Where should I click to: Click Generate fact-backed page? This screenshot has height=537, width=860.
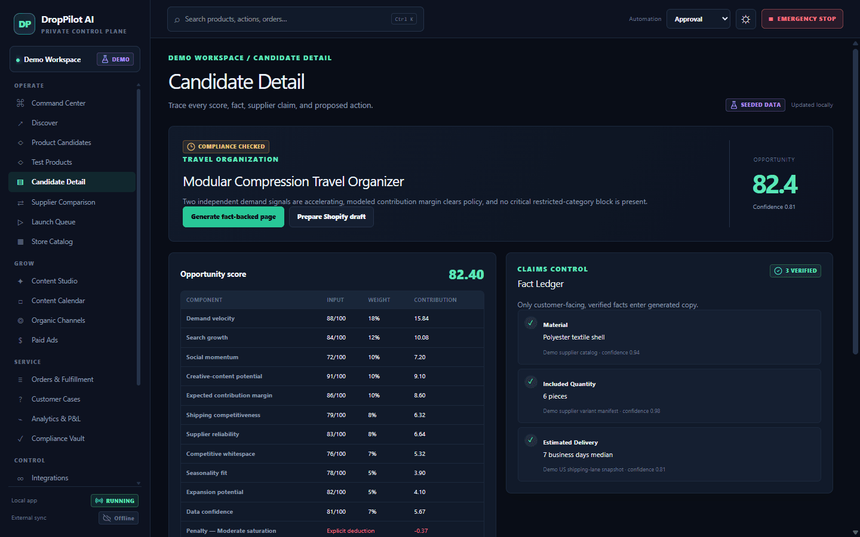tap(234, 217)
